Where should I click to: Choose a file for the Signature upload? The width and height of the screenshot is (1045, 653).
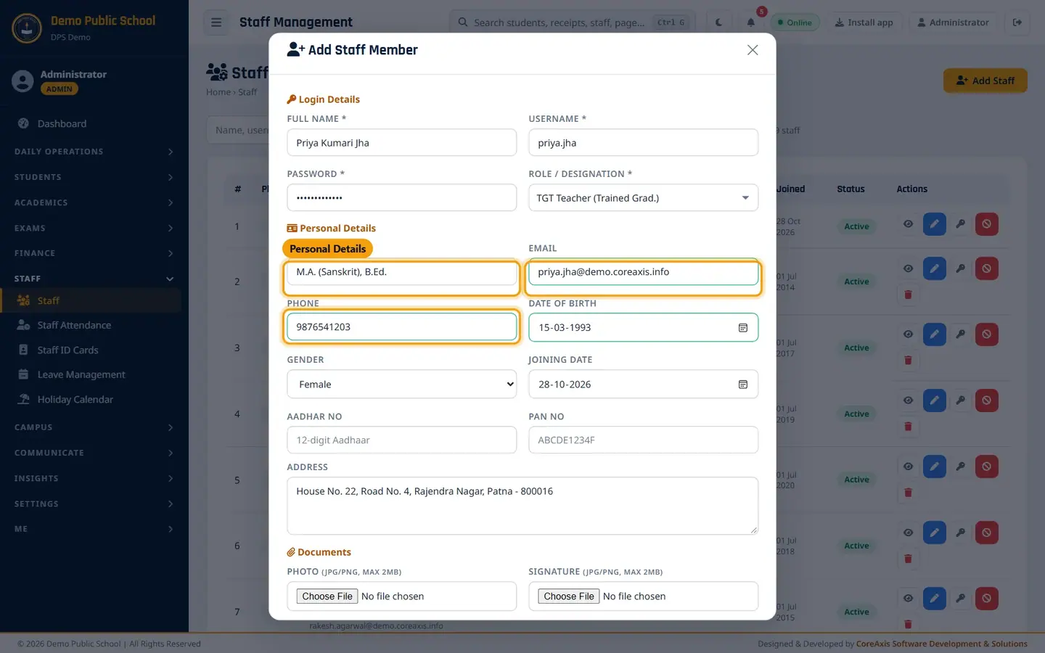[569, 596]
